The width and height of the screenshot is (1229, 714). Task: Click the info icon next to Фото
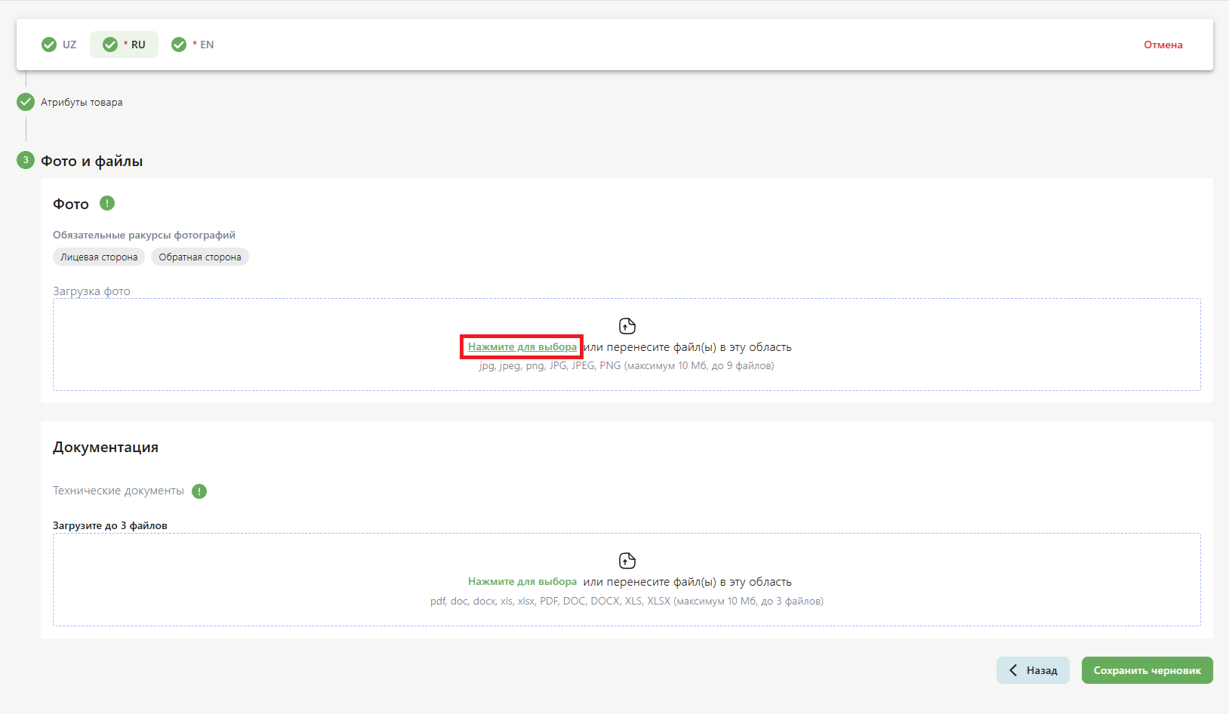[x=107, y=203]
